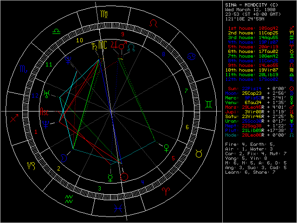Image resolution: width=297 pixels, height=223 pixels.
Task: Select the Jupiter symbol inside the wheel
Action: click(115, 45)
